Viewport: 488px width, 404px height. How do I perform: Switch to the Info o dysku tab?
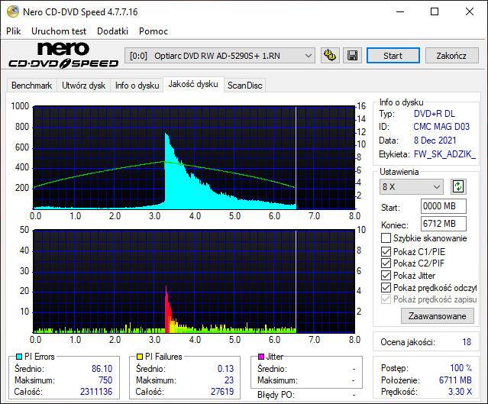tap(137, 86)
